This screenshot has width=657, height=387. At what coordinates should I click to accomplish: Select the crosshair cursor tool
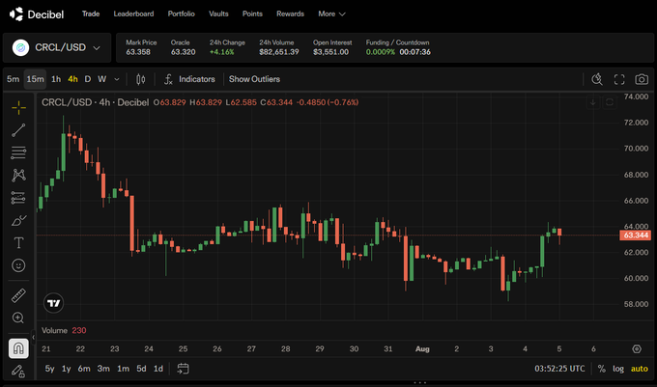[x=18, y=108]
